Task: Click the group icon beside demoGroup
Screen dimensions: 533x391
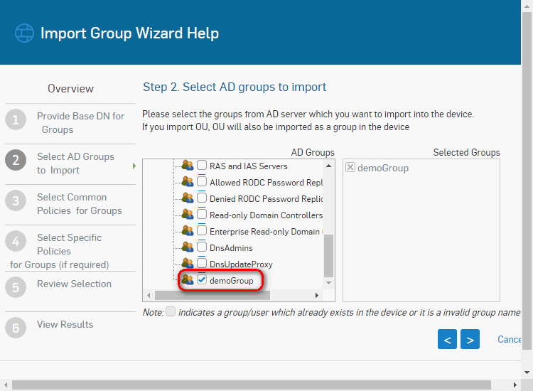Action: (x=188, y=280)
